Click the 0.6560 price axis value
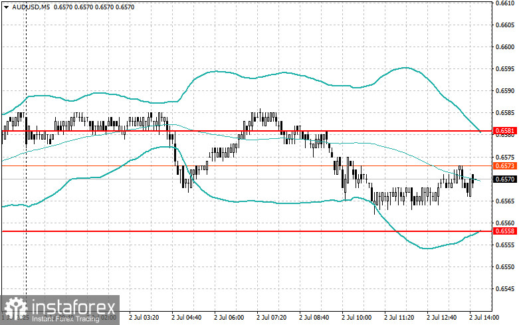The width and height of the screenshot is (519, 325). pos(505,223)
